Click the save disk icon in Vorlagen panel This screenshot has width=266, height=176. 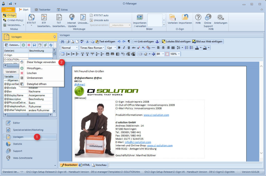pyautogui.click(x=34, y=45)
